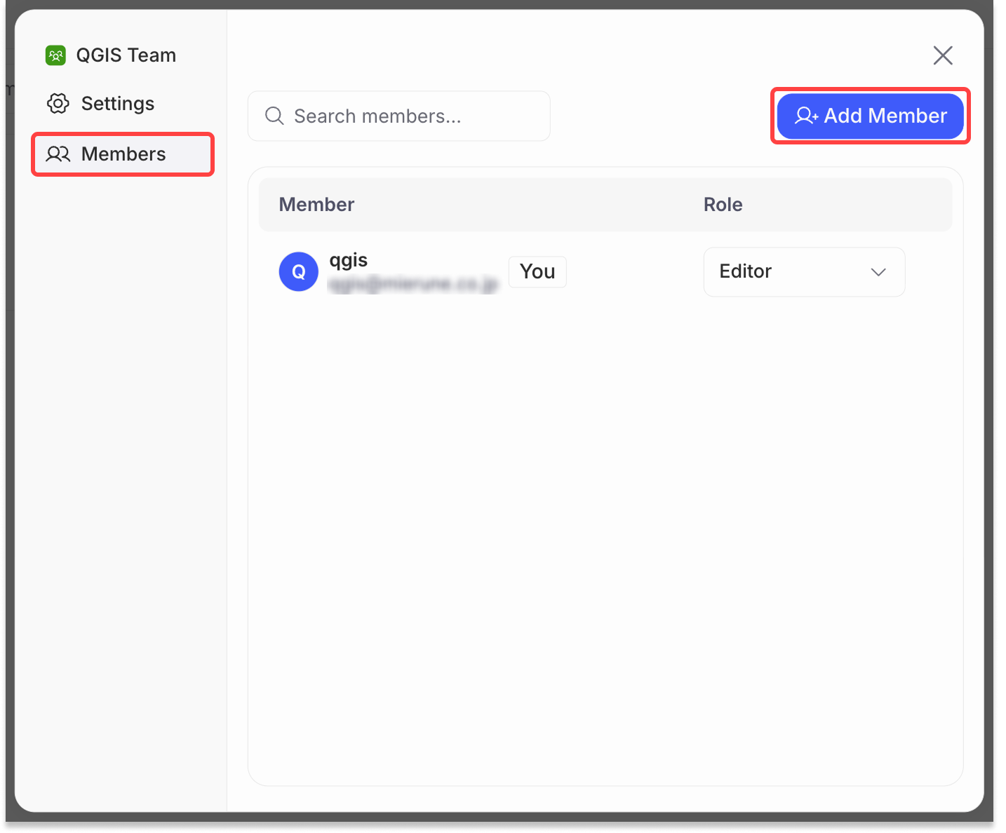Switch to the Members section
This screenshot has height=833, width=1006.
[x=123, y=154]
